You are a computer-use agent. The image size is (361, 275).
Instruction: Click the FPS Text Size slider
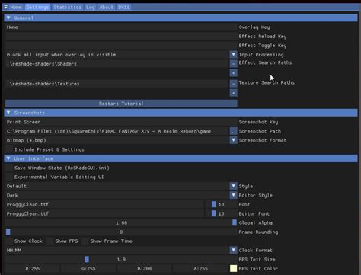pos(121,259)
